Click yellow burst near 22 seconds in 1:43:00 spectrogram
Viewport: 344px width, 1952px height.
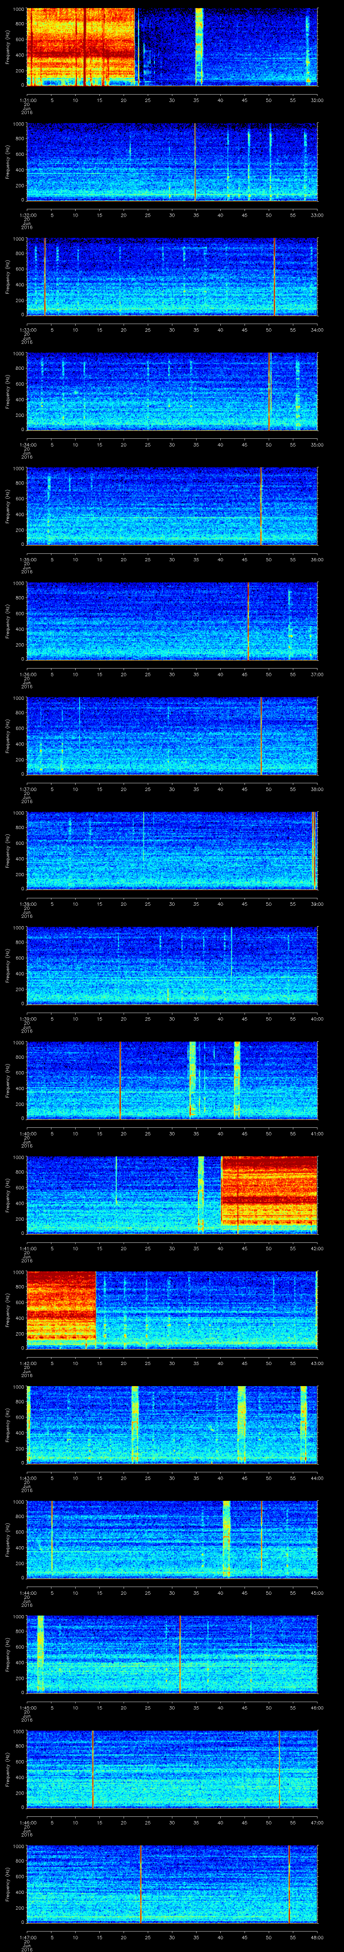[135, 1424]
